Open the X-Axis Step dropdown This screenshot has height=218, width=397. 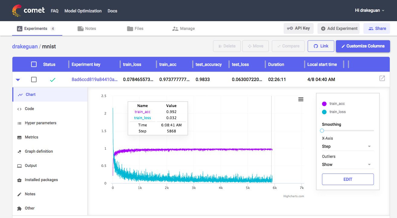348,146
